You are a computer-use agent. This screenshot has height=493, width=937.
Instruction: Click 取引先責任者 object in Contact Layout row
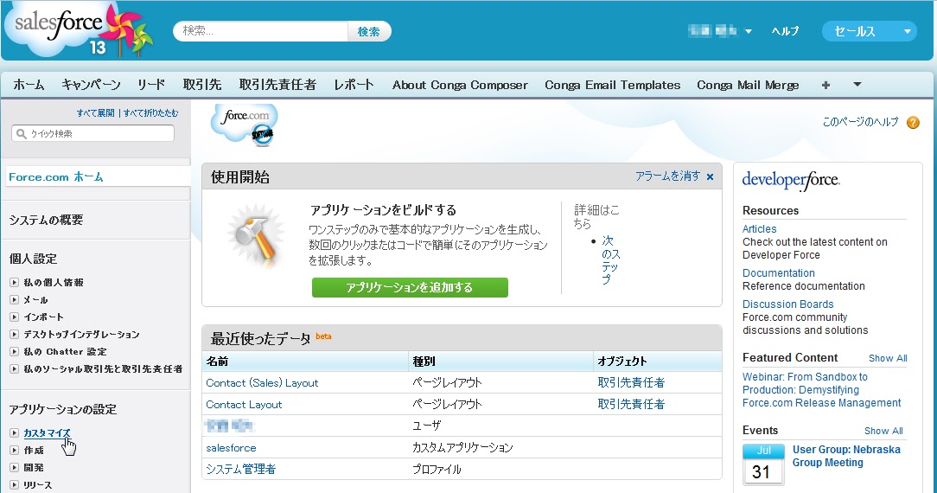(631, 405)
